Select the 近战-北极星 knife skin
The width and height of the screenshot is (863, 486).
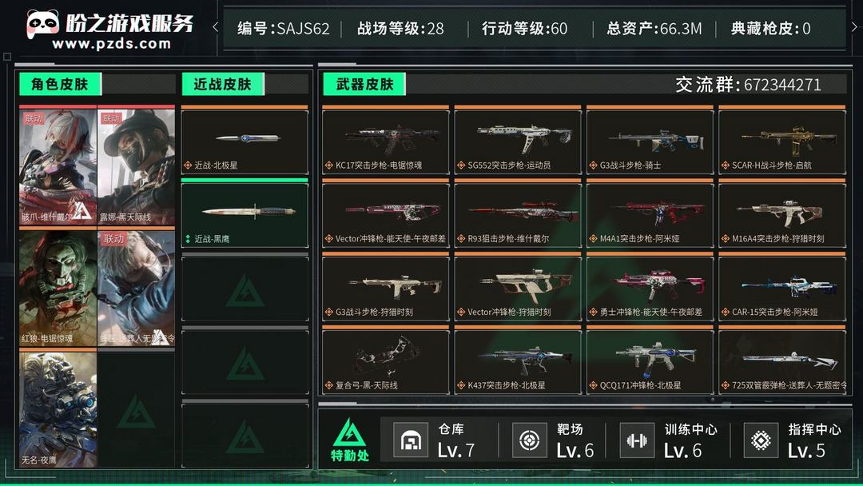click(x=245, y=141)
